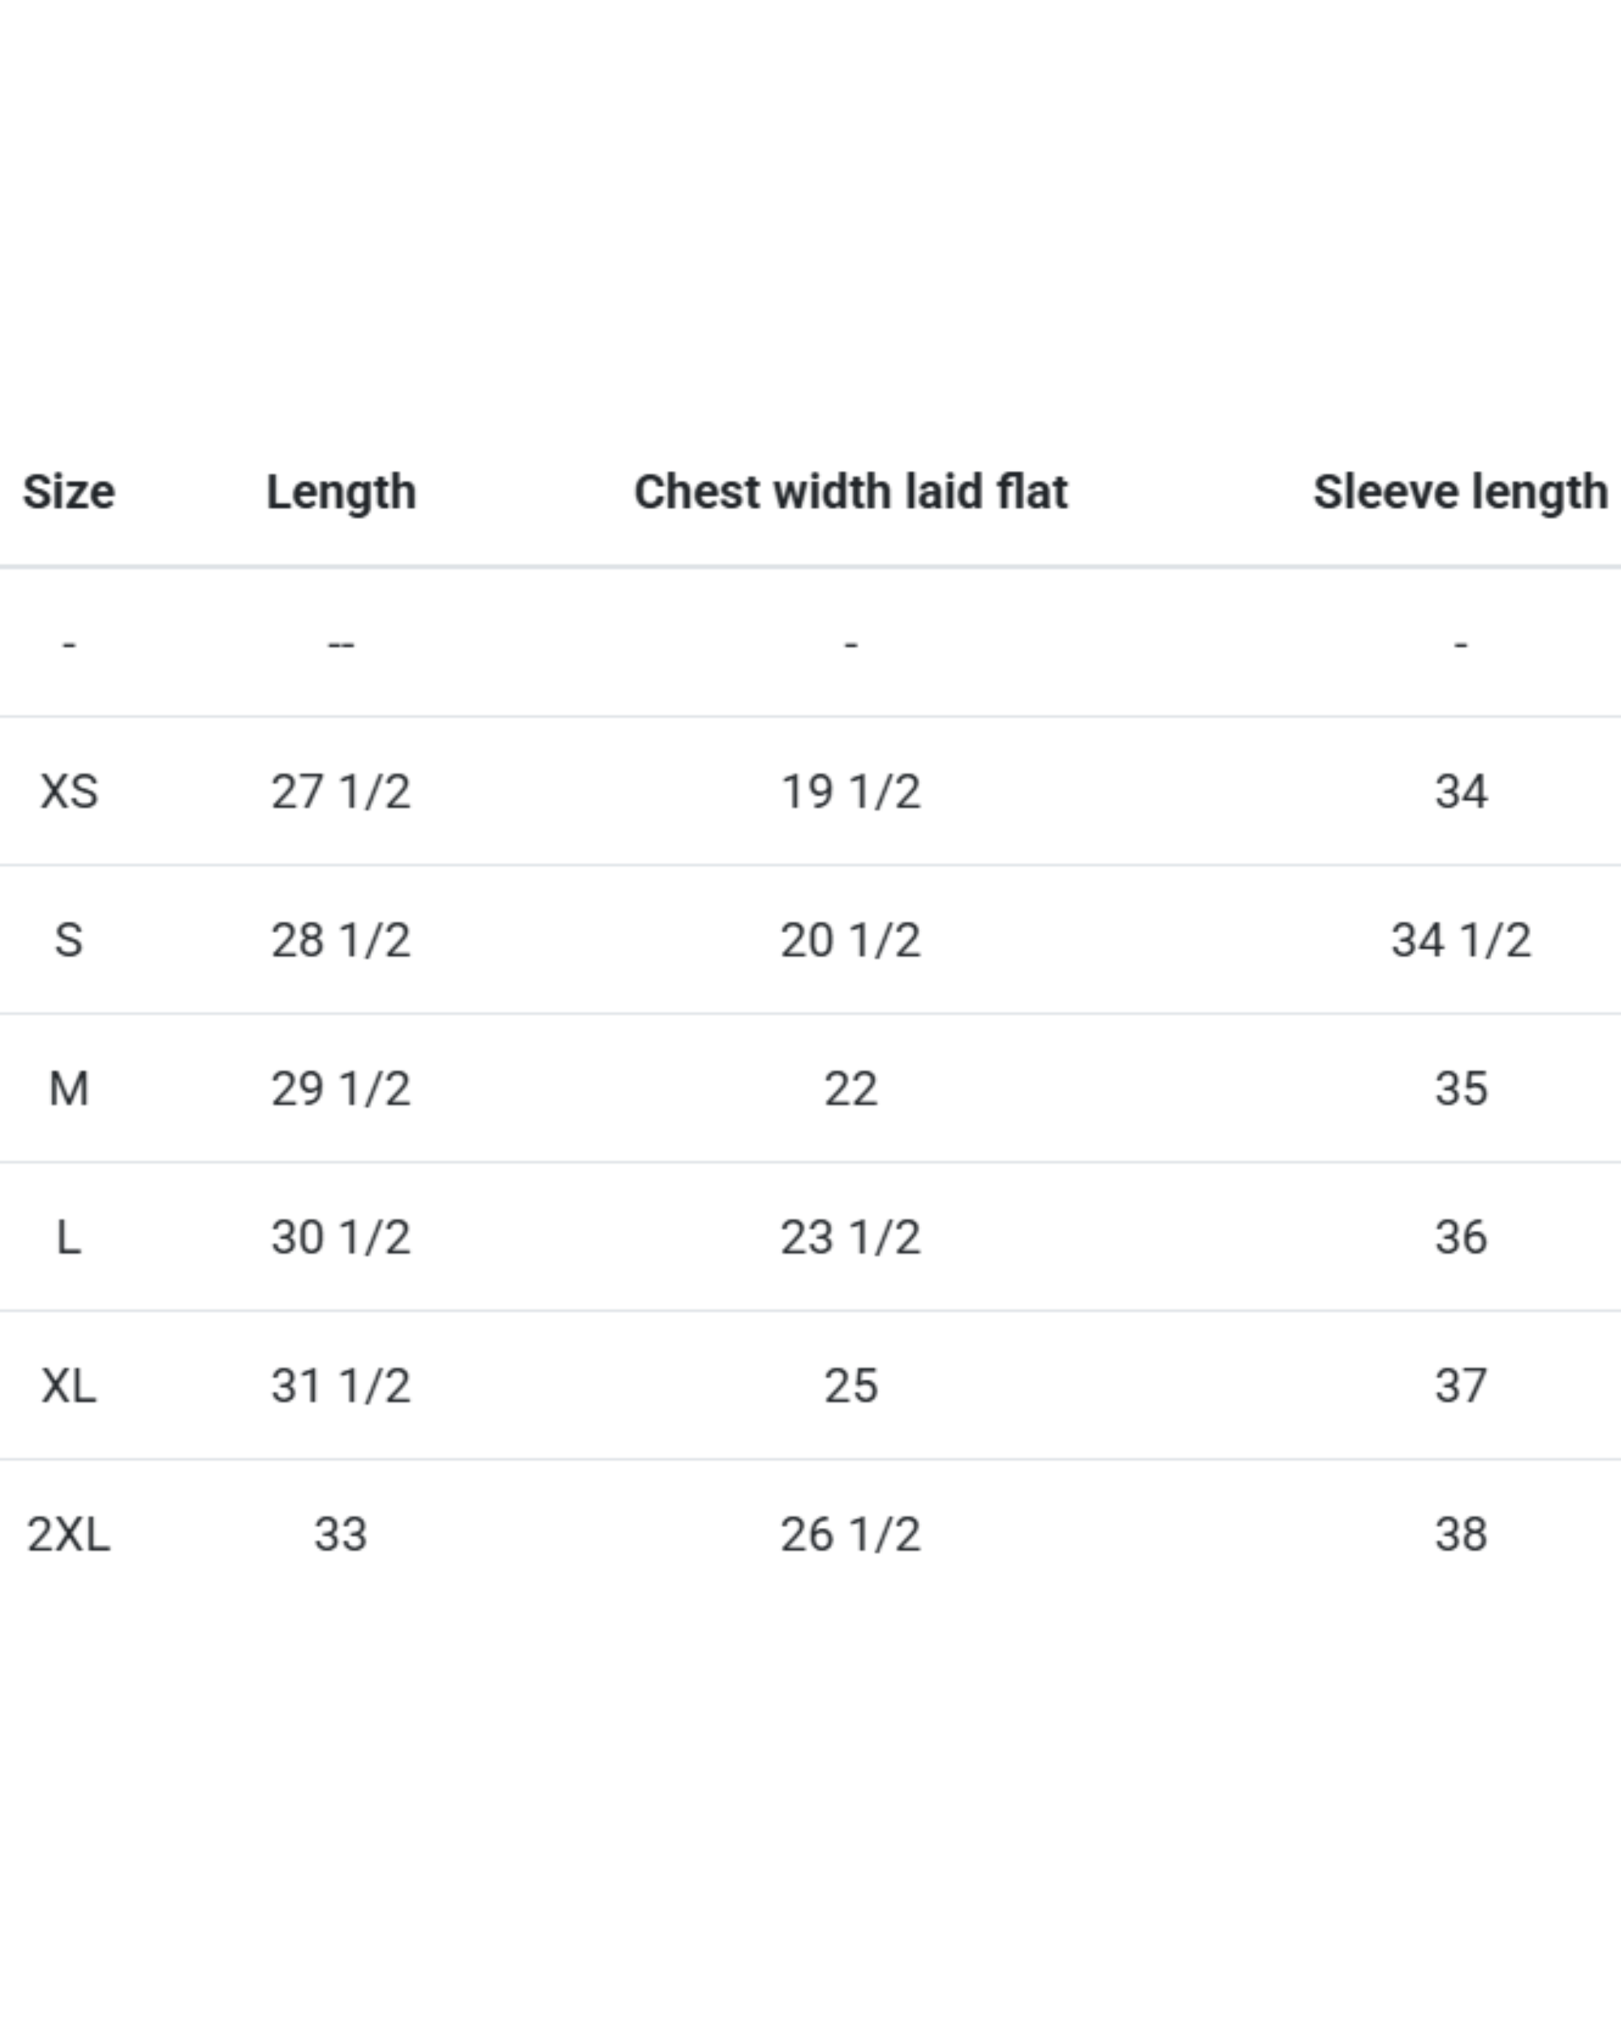Select the 26 1/2 chest width cell
The width and height of the screenshot is (1621, 2027).
pyautogui.click(x=850, y=1535)
